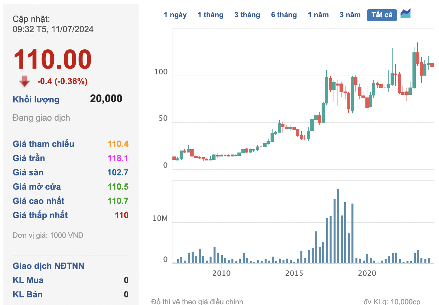Click the 2020 label on the time axis

[367, 273]
